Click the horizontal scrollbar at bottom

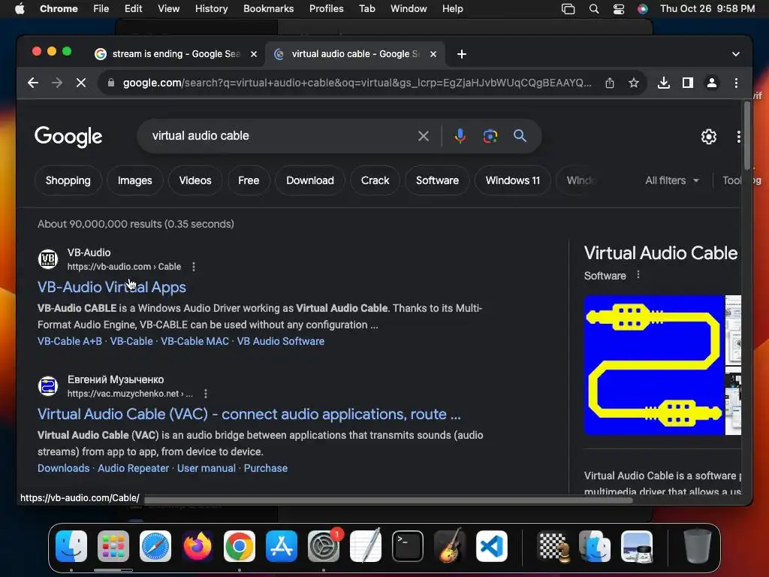coord(388,500)
